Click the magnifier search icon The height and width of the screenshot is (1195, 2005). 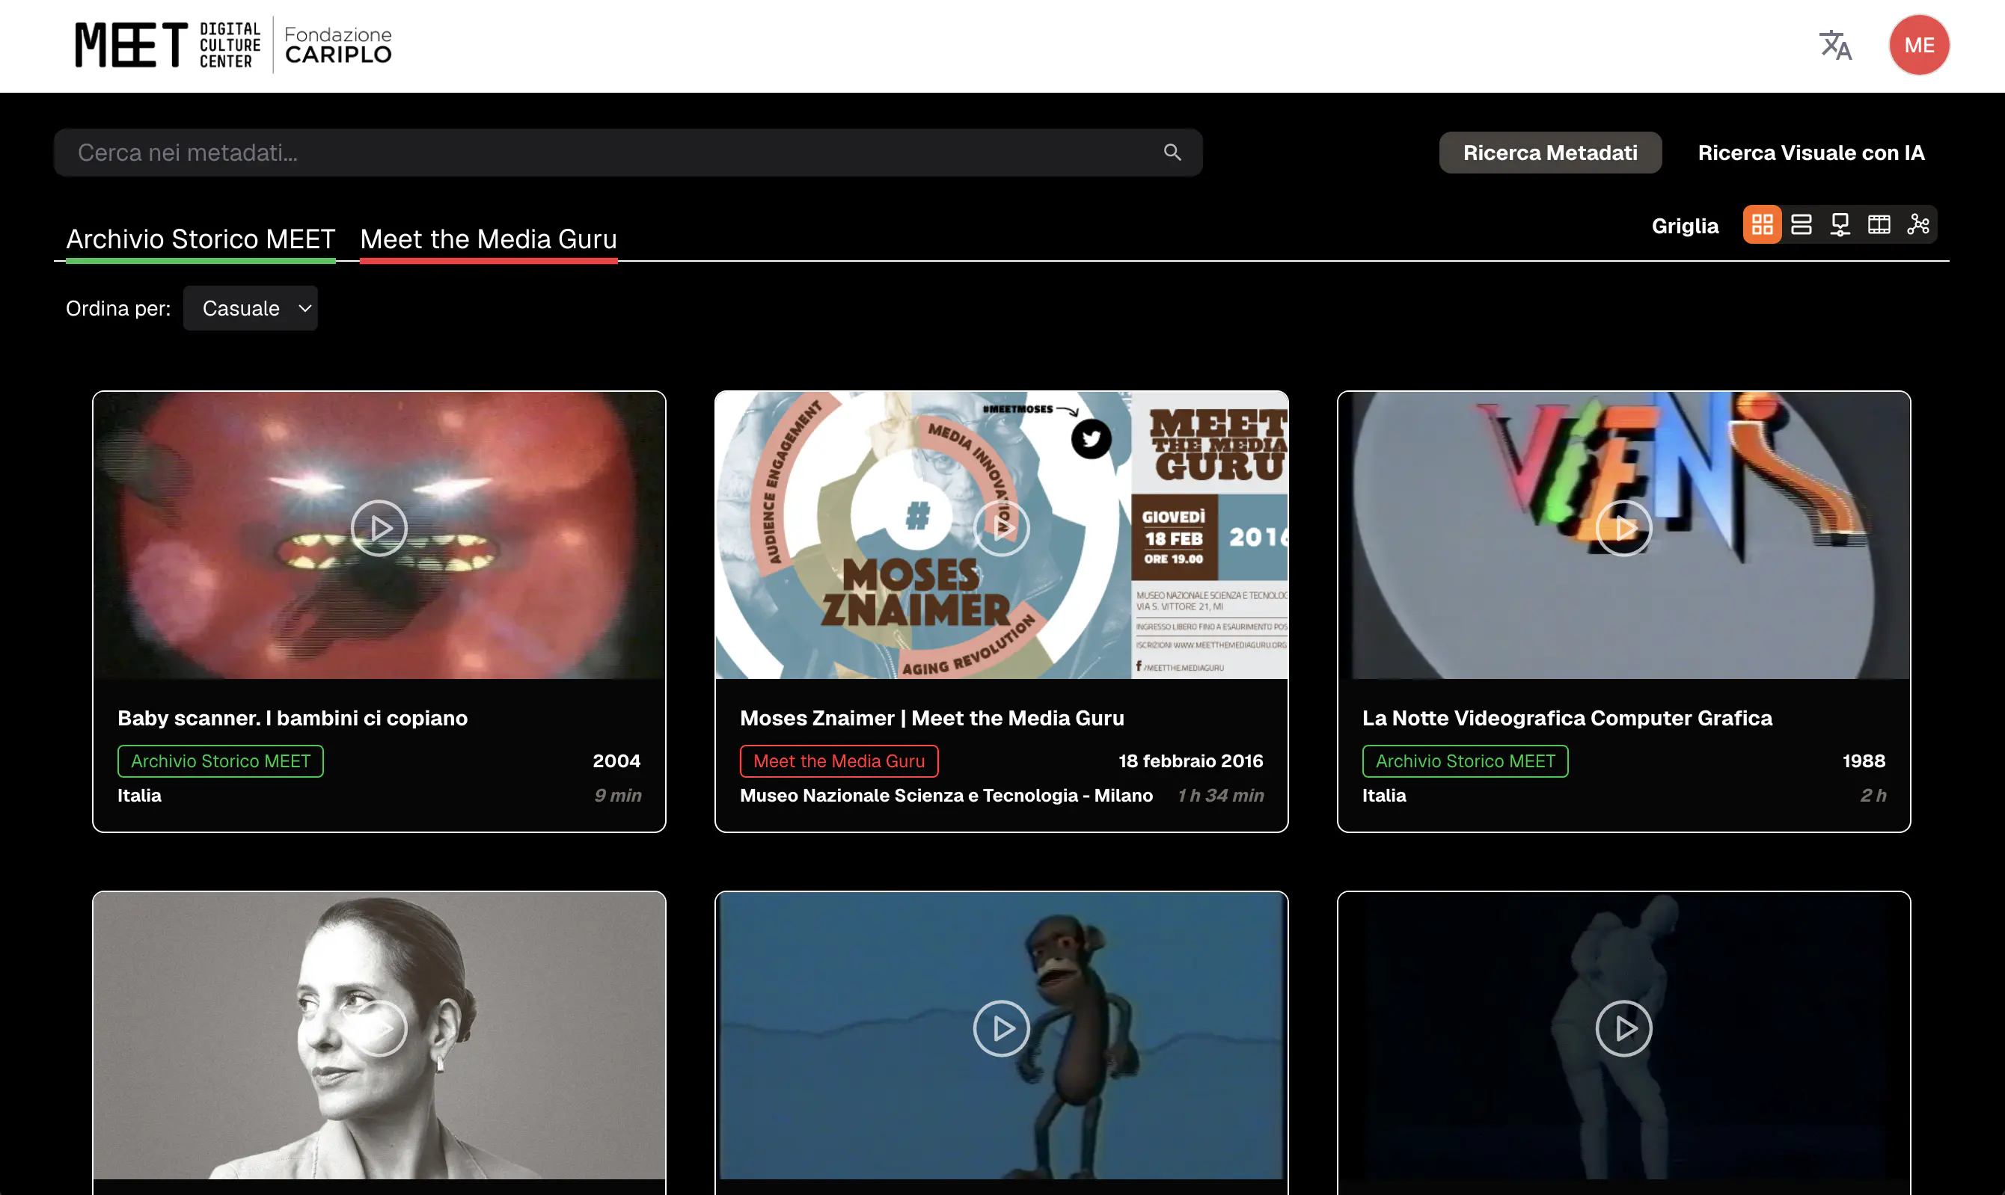(1172, 153)
